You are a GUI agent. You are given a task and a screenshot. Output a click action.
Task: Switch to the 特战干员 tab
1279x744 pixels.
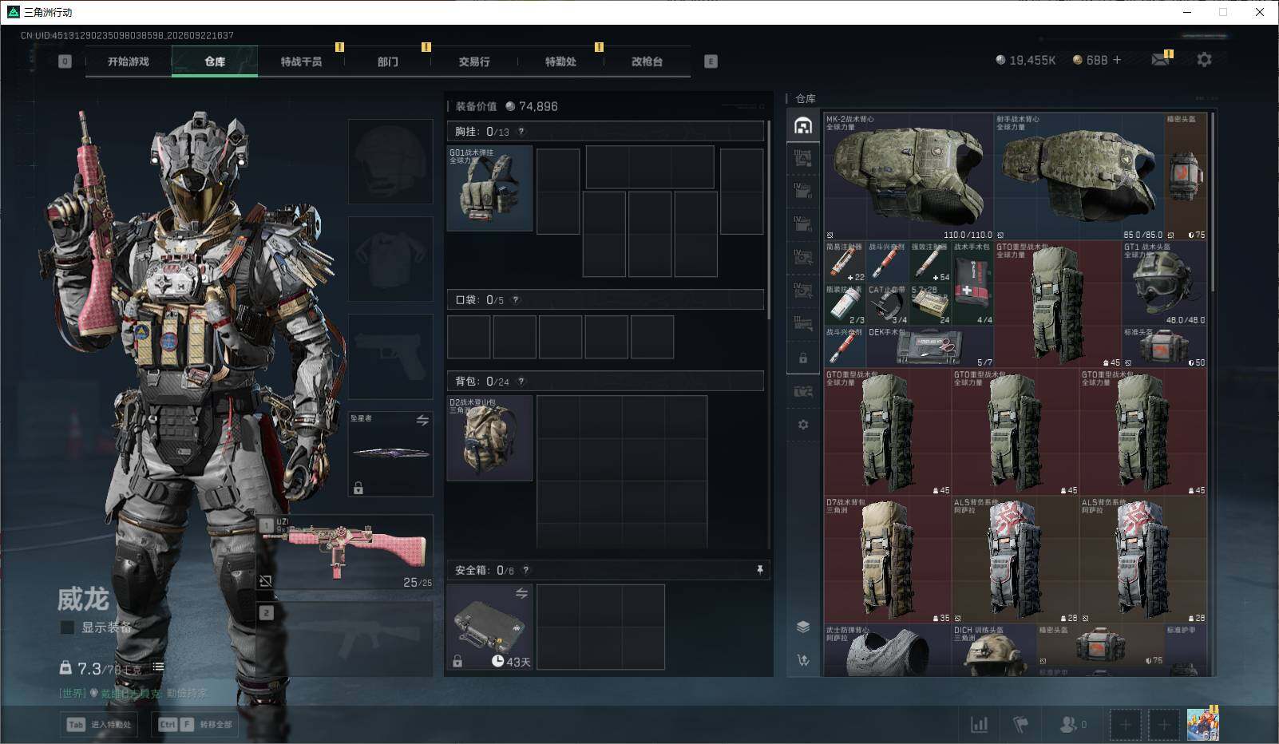301,61
